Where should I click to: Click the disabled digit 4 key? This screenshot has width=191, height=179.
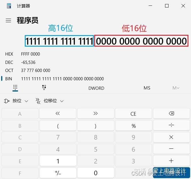[58, 149]
